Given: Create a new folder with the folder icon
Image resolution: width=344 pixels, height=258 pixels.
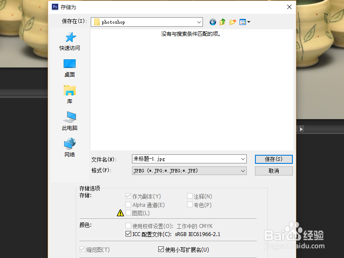Looking at the screenshot, I should tap(232, 22).
